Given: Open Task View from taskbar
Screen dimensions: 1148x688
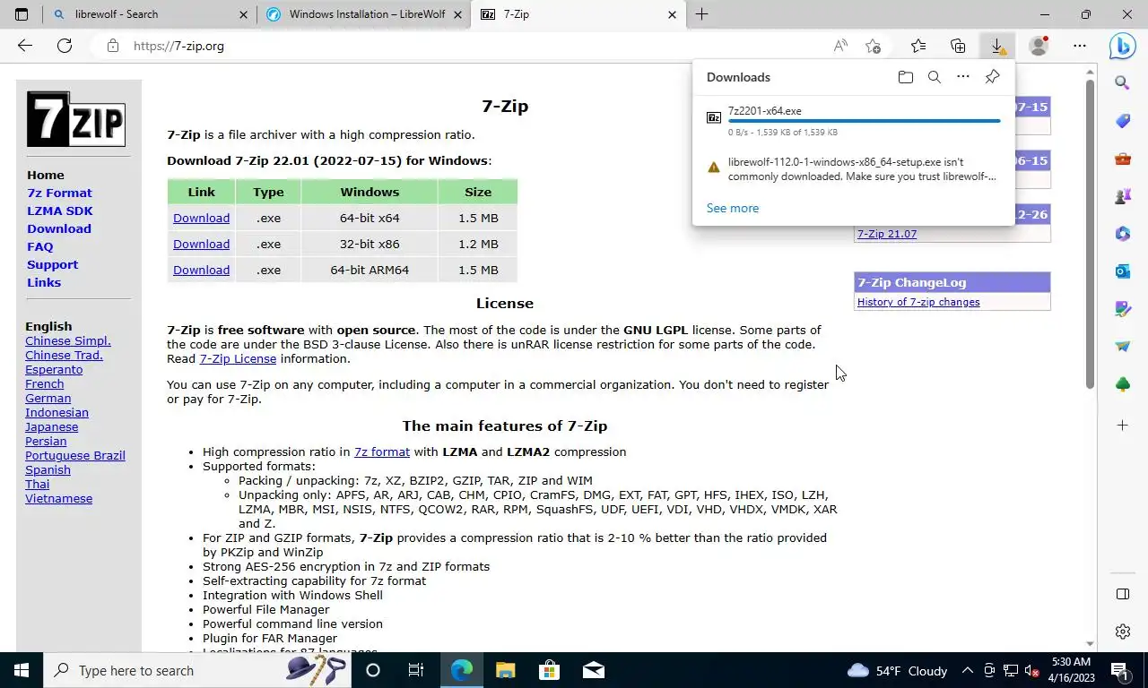Looking at the screenshot, I should pos(416,670).
